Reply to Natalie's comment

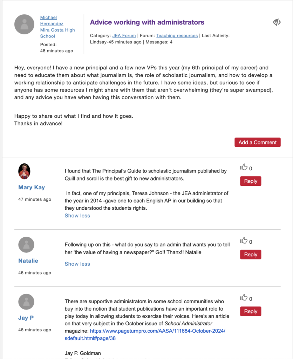pos(251,255)
